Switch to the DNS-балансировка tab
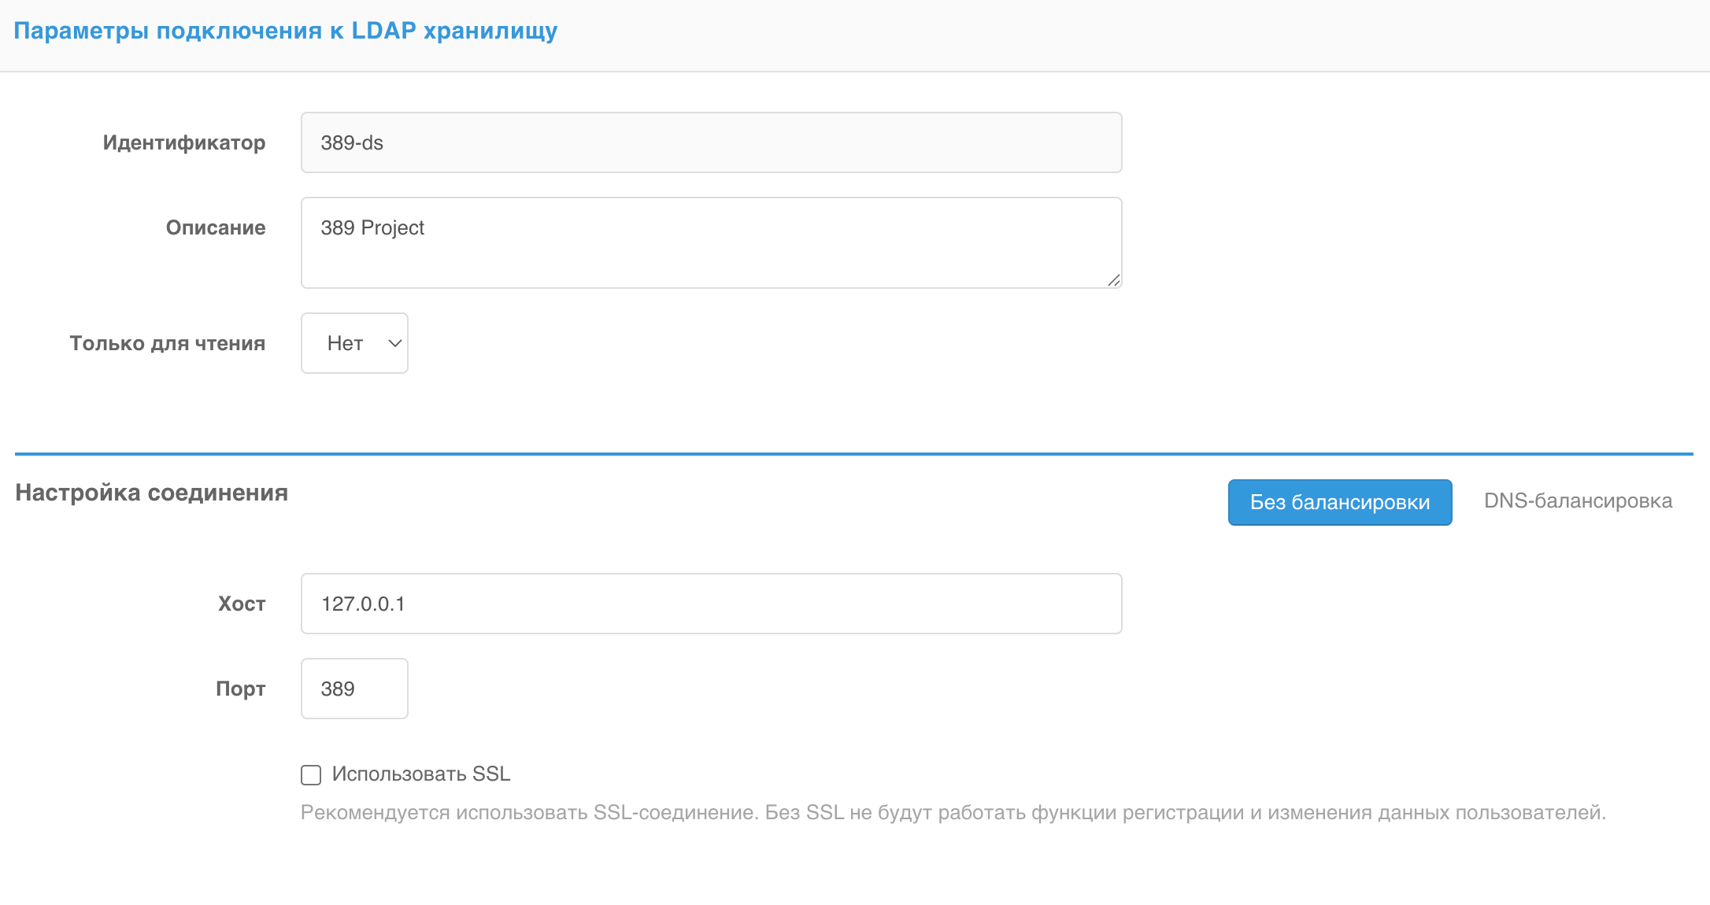This screenshot has width=1710, height=905. 1578,501
